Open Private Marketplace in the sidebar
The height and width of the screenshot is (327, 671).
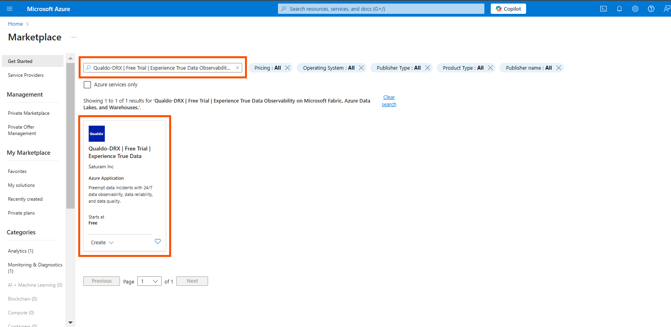tap(29, 113)
